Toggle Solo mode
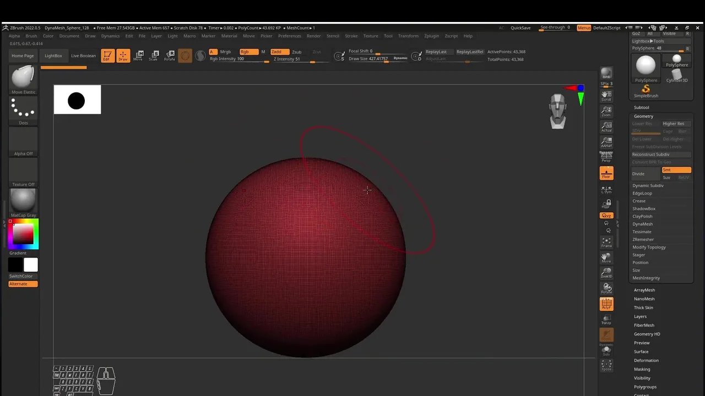The image size is (705, 396). pos(606,350)
